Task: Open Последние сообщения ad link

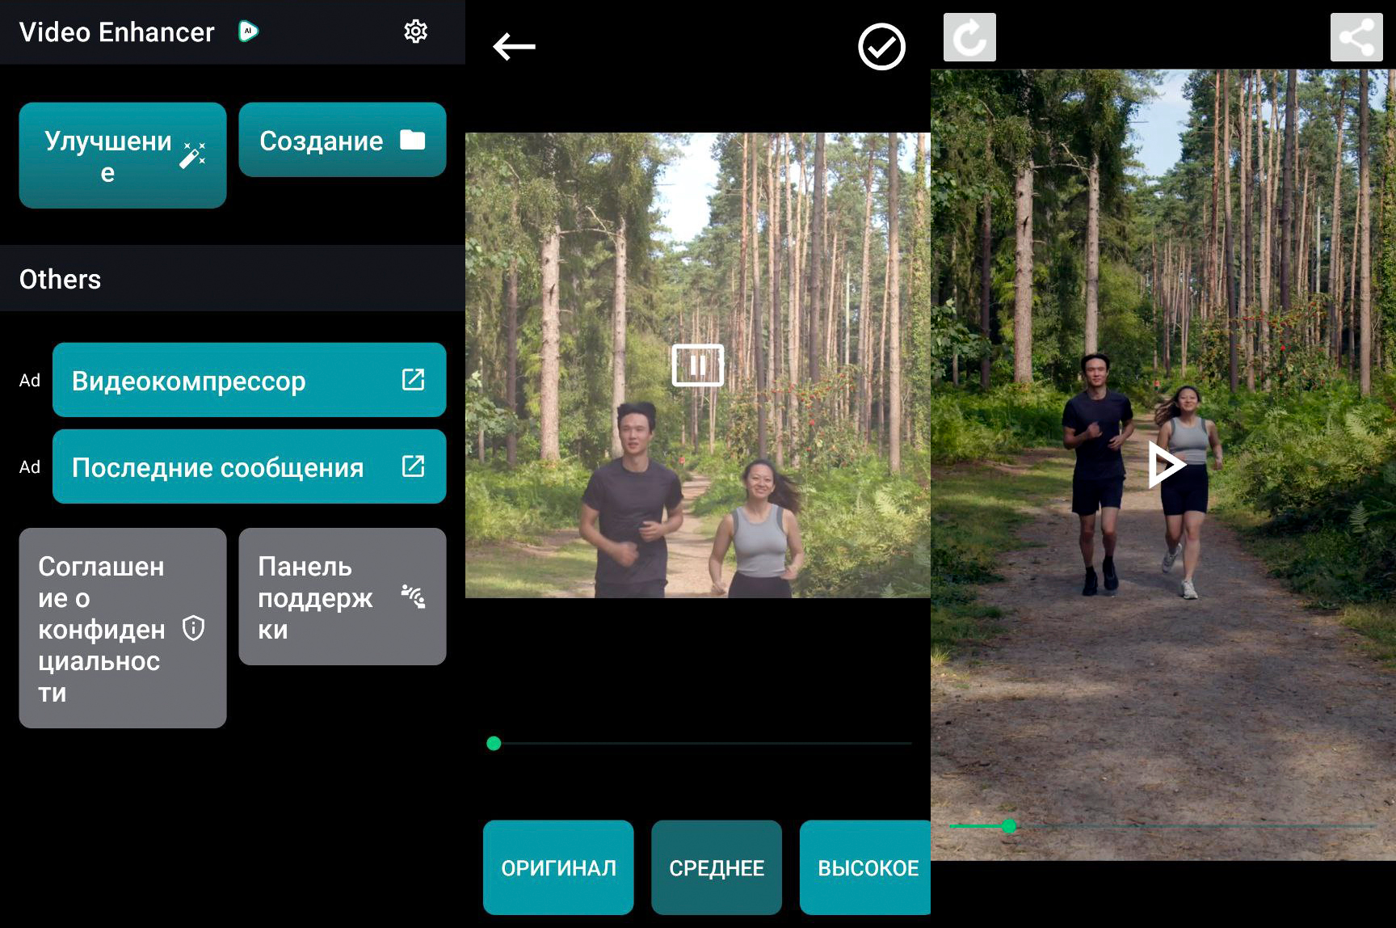Action: (x=249, y=466)
